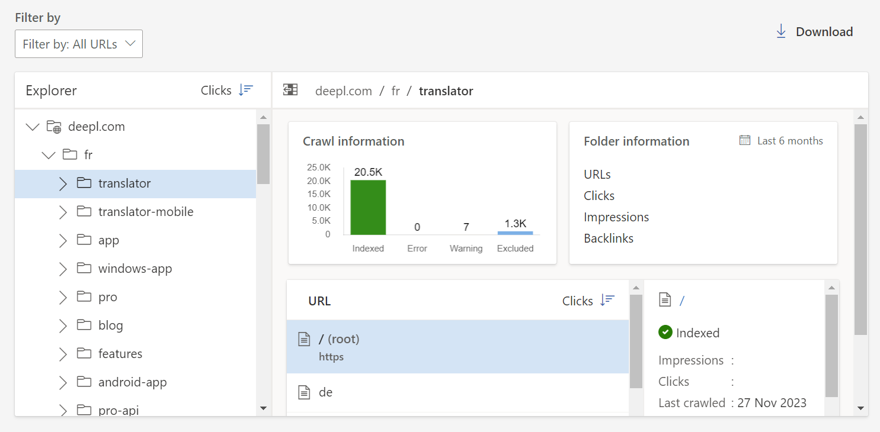Click the main panel scrollbar down arrow
The image size is (880, 432).
(861, 408)
